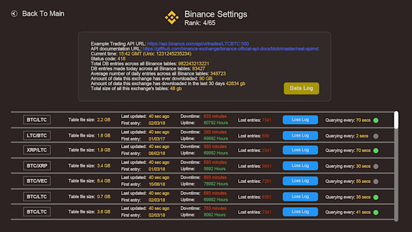Click the Rank: 4/65 text
This screenshot has width=412, height=232.
pos(200,23)
